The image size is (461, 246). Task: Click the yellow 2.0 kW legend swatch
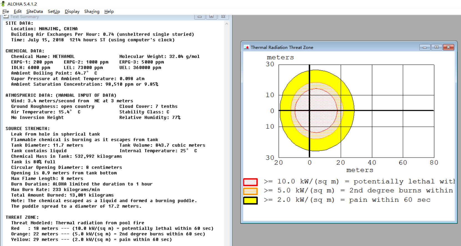[x=250, y=201]
